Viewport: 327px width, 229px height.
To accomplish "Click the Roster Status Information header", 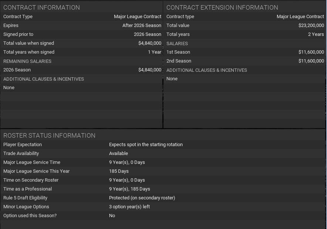I will 49,135.
